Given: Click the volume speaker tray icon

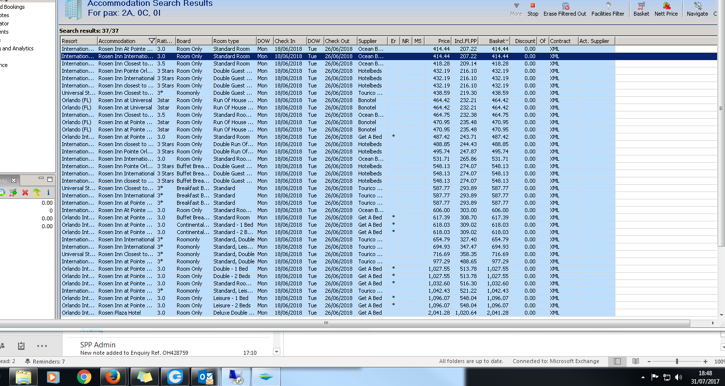Looking at the screenshot, I should 678,377.
